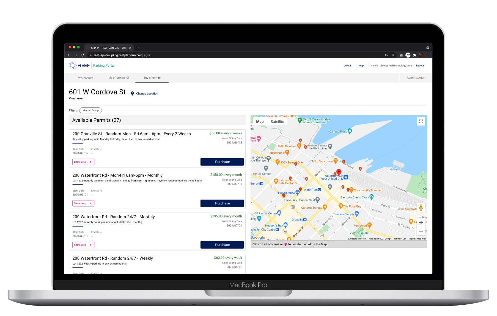Reload the page with refresh icon
Screen dimensions: 497x316
pos(82,55)
